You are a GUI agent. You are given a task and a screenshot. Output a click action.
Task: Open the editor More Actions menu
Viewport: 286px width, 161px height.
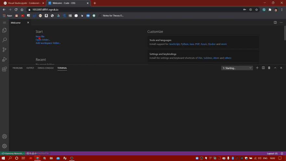[281, 22]
